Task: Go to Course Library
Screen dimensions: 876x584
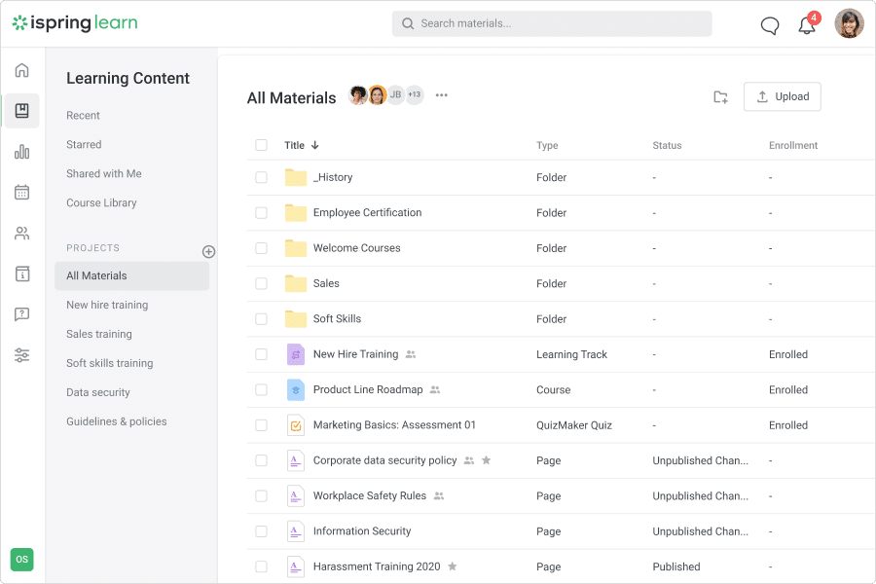Action: (101, 202)
